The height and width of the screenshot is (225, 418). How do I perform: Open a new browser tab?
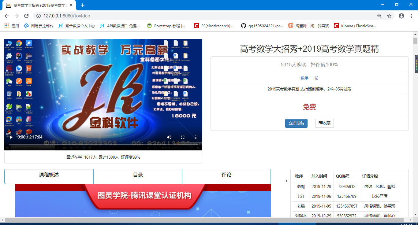pos(83,5)
